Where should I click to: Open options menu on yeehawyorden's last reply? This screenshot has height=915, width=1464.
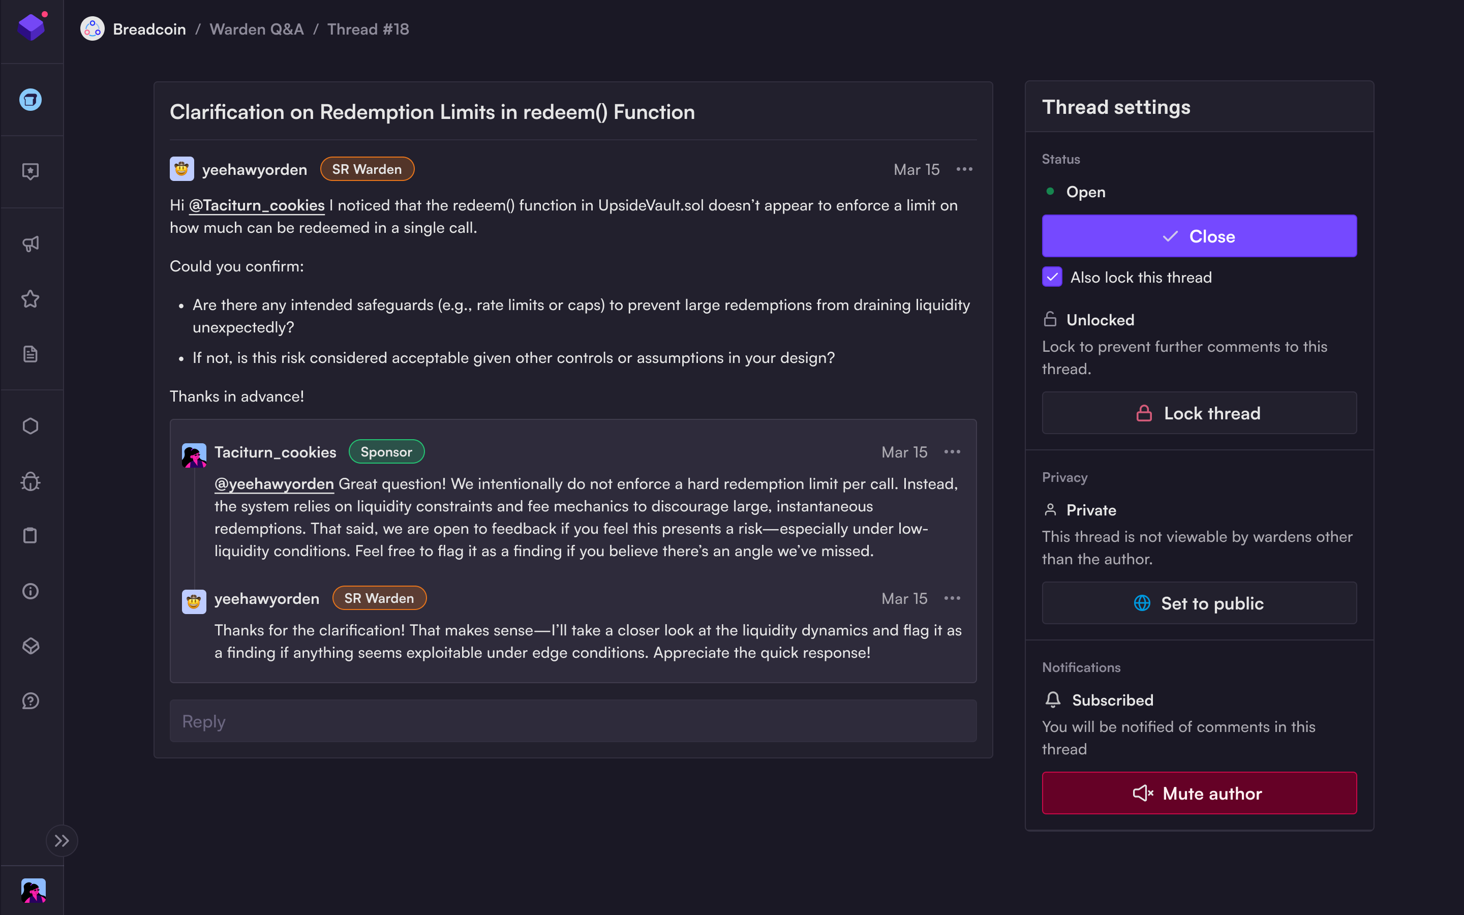(952, 598)
